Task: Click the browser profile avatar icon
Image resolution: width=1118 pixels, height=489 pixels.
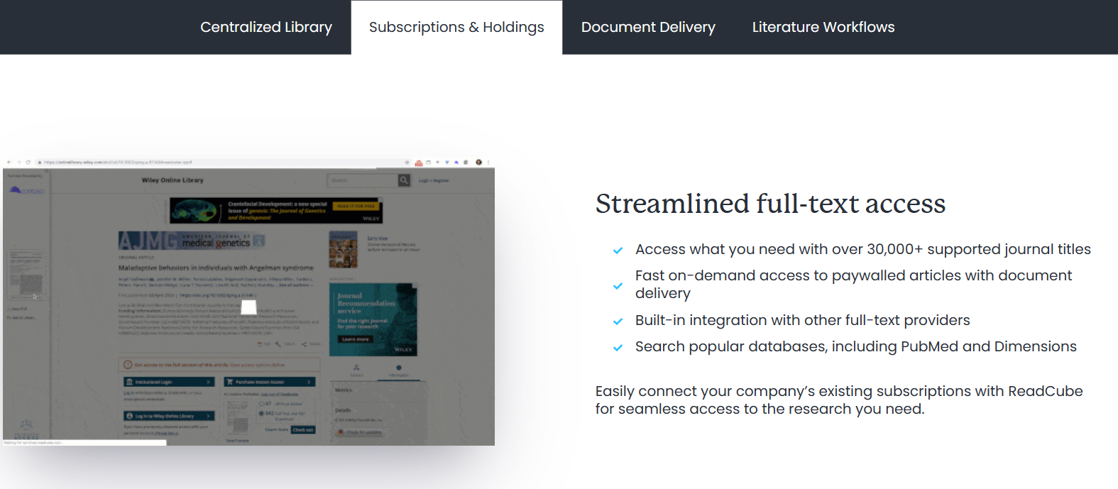Action: coord(478,163)
